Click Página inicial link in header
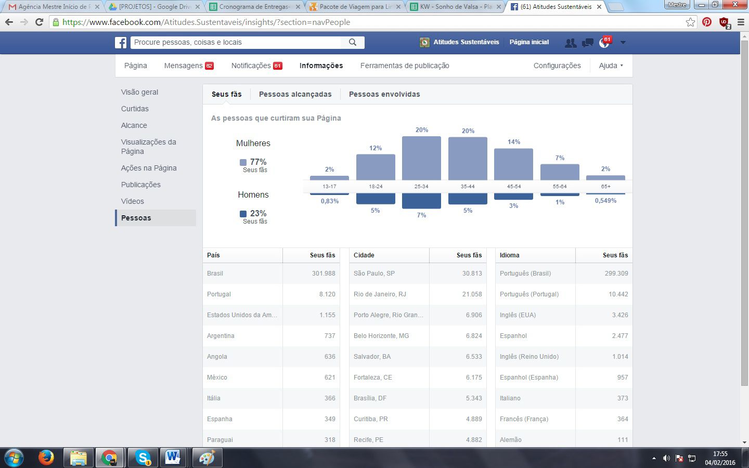Screen dimensions: 749x468 [x=529, y=42]
